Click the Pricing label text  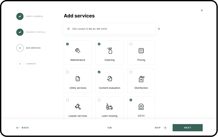coord(141,60)
